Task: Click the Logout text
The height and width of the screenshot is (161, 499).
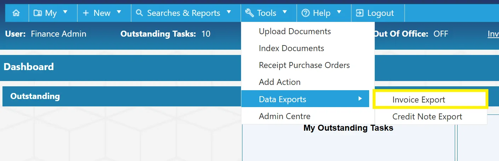Action: pyautogui.click(x=381, y=13)
